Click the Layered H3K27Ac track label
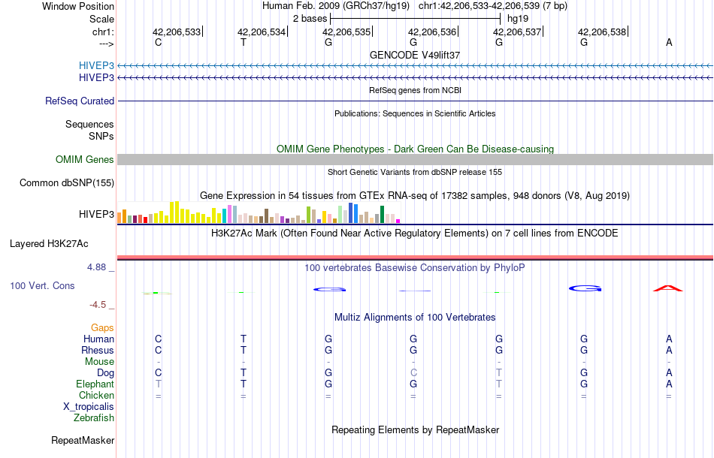This screenshot has height=458, width=714. click(x=49, y=244)
